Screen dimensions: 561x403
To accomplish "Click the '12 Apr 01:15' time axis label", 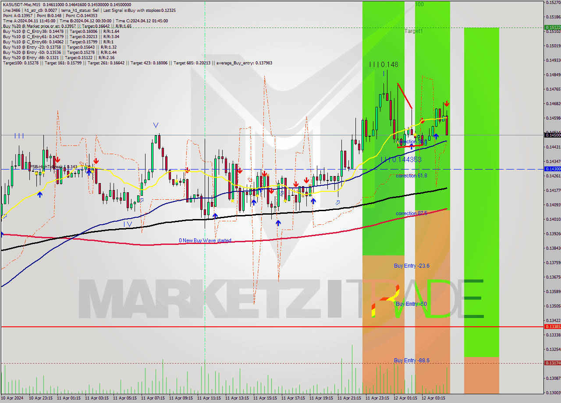I will (x=405, y=398).
